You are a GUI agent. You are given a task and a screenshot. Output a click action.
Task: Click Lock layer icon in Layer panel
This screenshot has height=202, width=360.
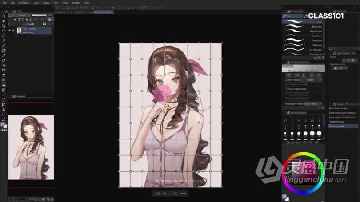coord(27,20)
